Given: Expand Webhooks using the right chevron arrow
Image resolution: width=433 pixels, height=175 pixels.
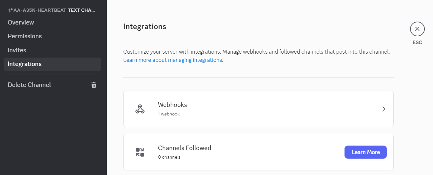Looking at the screenshot, I should point(384,109).
